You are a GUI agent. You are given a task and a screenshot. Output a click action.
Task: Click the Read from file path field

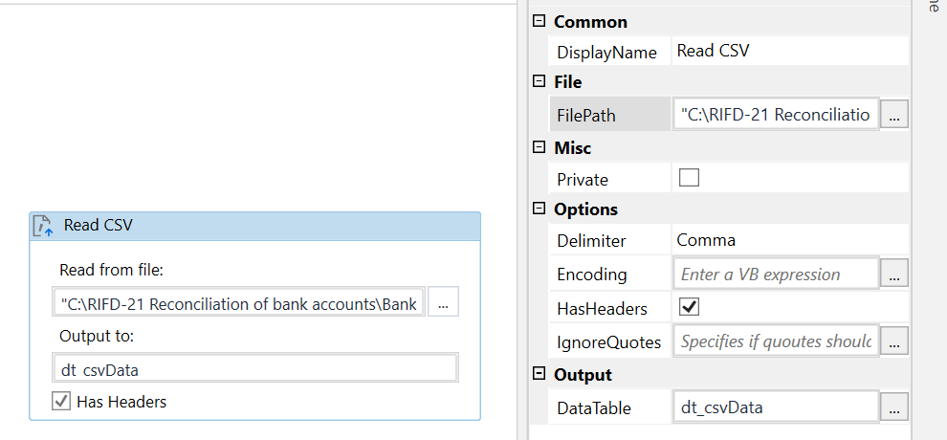[x=238, y=304]
